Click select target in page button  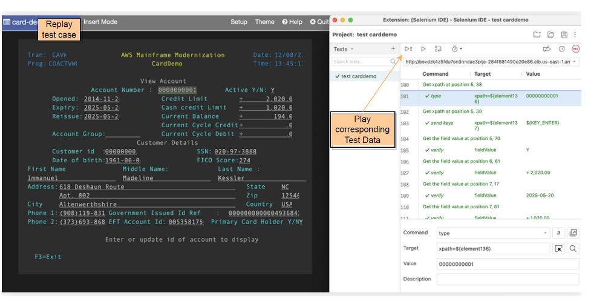coord(559,248)
